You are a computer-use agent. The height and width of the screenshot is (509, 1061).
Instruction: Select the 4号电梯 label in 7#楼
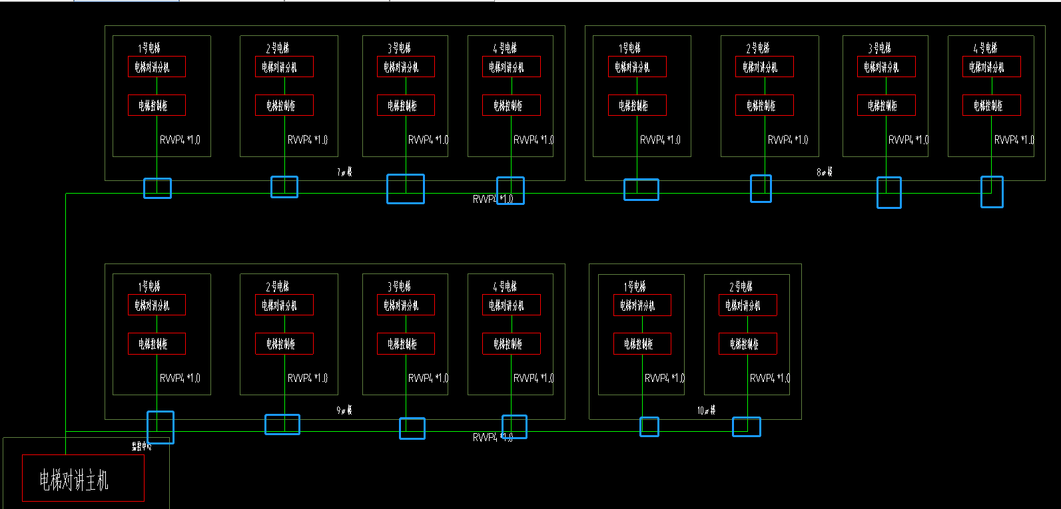pyautogui.click(x=505, y=48)
